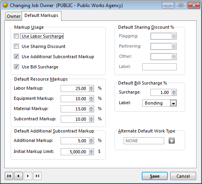Image resolution: width=202 pixels, height=184 pixels.
Task: Increase the Bill Surcharge percent spinner
Action: tap(174, 91)
